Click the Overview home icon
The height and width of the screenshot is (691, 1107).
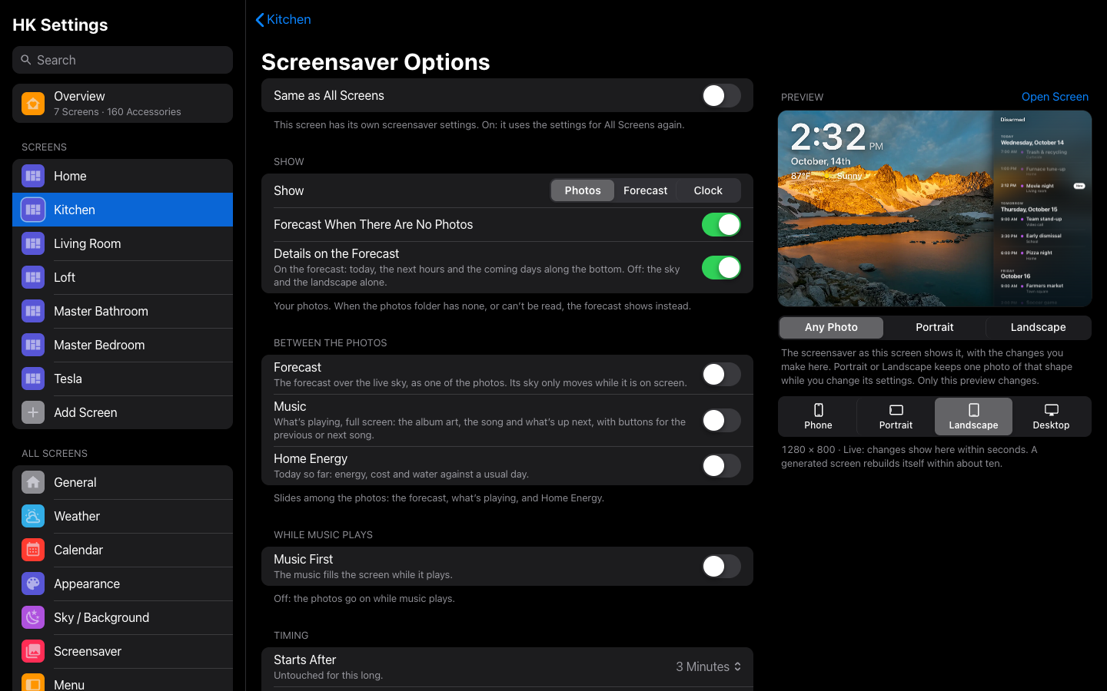click(33, 103)
